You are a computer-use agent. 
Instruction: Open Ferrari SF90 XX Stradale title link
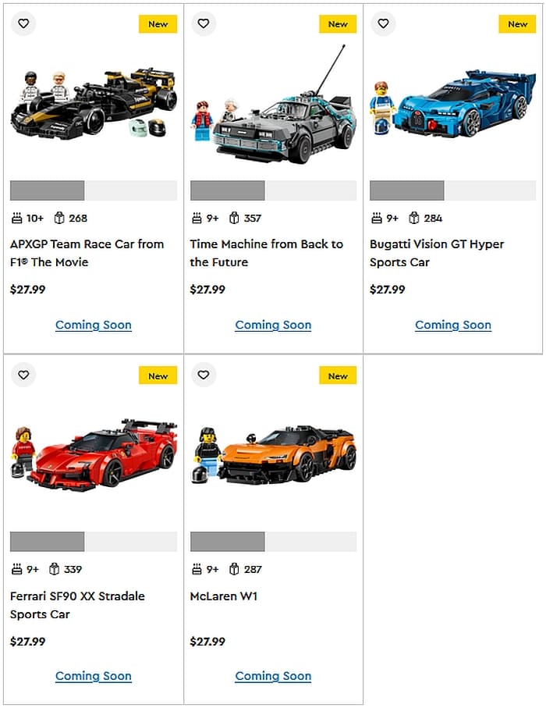coord(77,605)
